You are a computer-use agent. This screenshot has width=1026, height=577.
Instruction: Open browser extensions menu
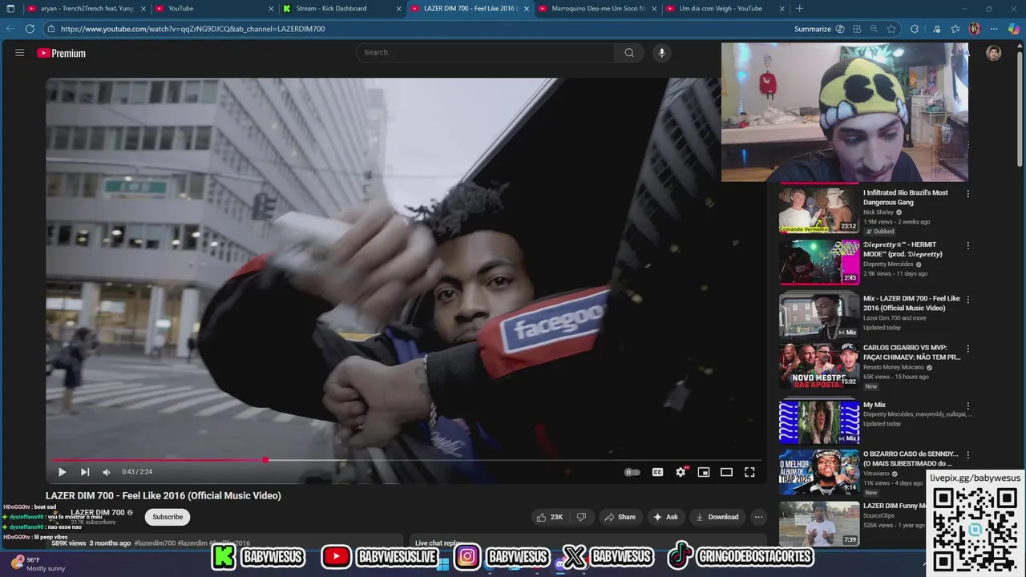click(x=915, y=29)
